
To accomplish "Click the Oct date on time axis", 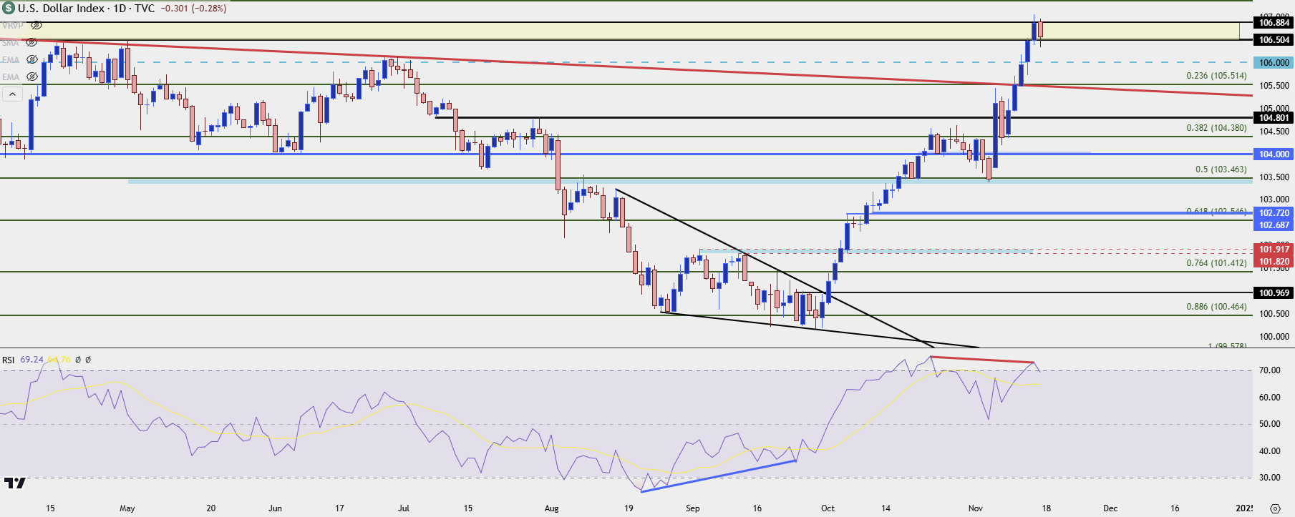I will [828, 508].
